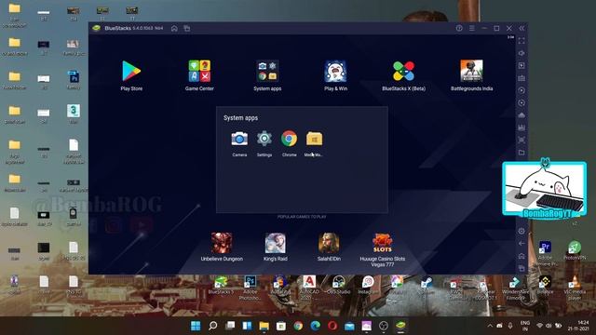596x335 pixels.
Task: Select OBS Studio desktop shortcut
Action: click(x=338, y=286)
